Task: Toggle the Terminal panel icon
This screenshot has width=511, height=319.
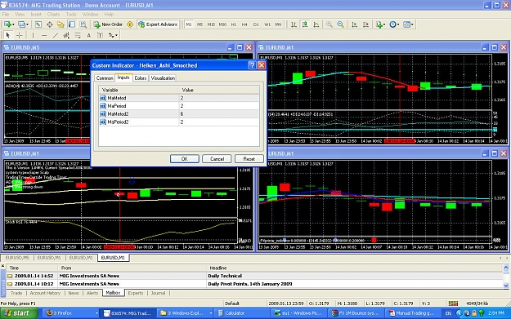Action: coord(72,24)
